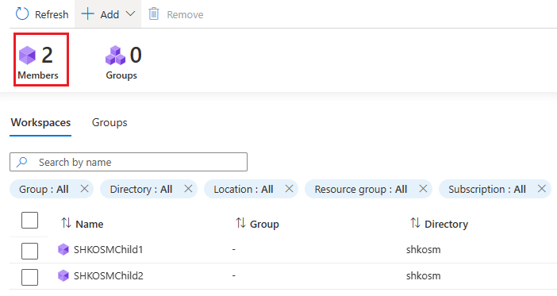Image resolution: width=557 pixels, height=296 pixels.
Task: Click the sort arrows icon beside Group
Action: [241, 223]
